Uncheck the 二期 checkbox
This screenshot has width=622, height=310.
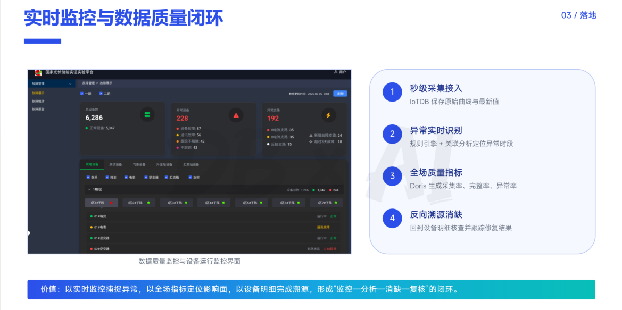point(101,94)
